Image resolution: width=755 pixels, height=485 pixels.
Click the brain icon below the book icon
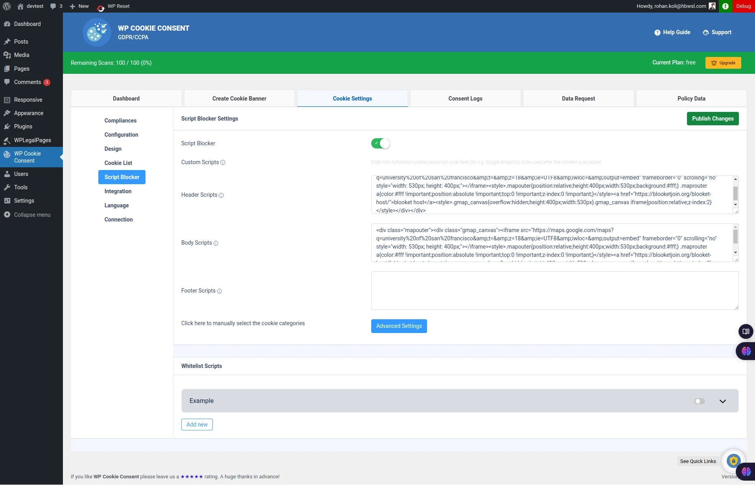click(x=746, y=351)
